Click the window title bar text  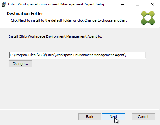pos(57,4)
